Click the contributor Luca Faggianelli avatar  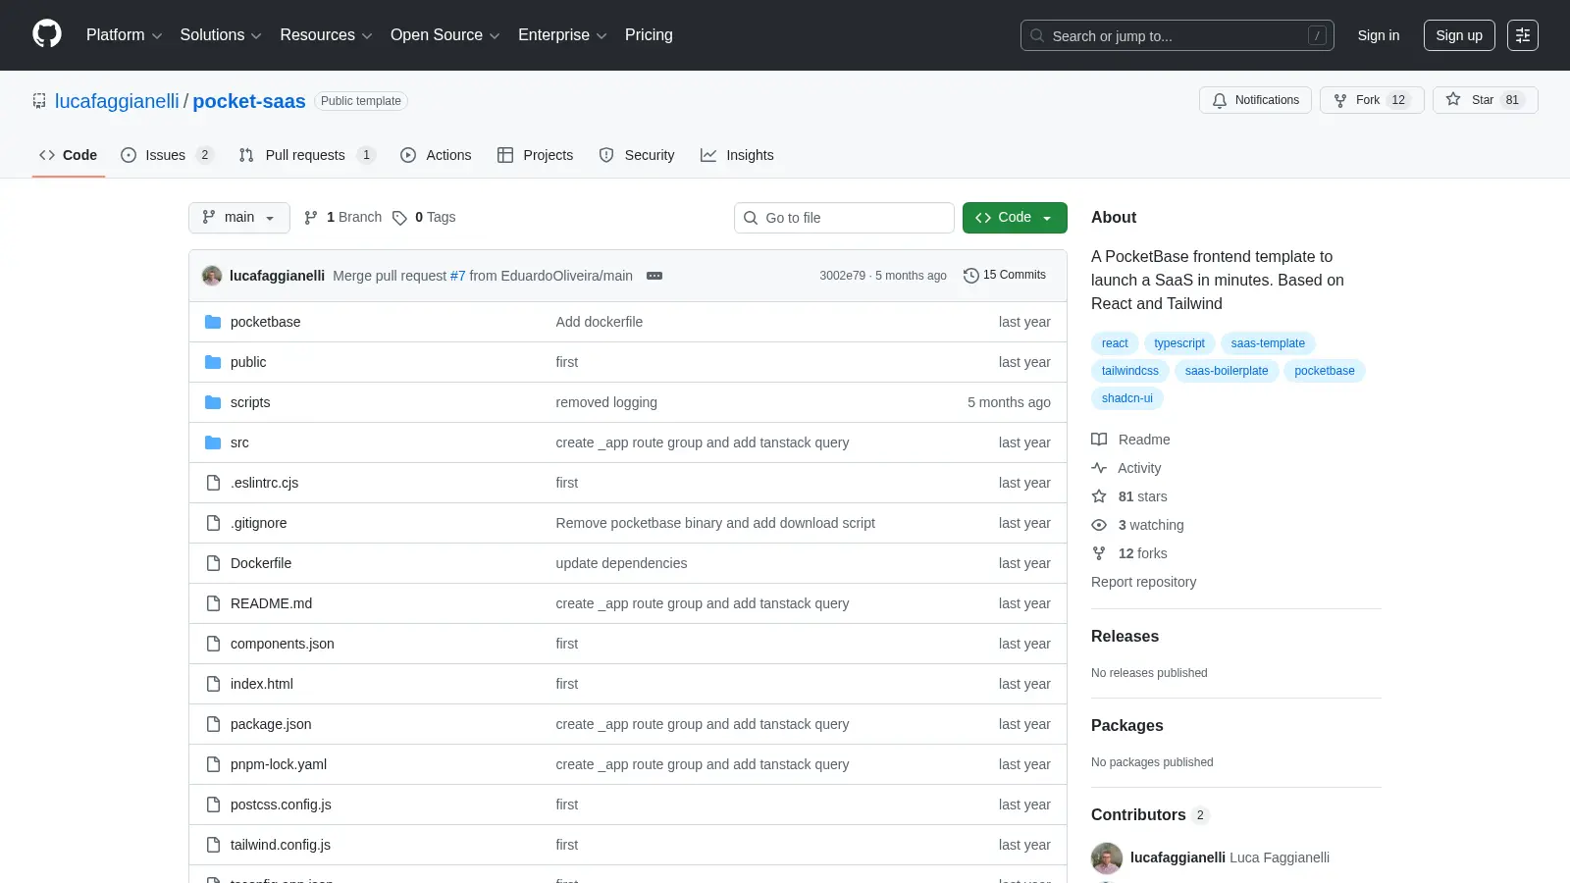pyautogui.click(x=1107, y=857)
